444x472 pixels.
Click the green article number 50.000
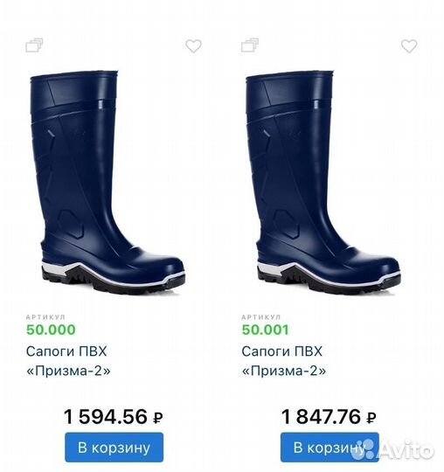tap(51, 330)
